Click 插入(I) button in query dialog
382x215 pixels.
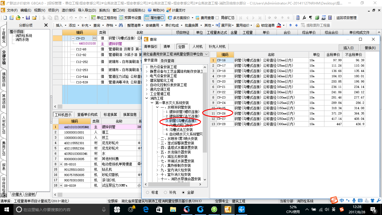348,48
